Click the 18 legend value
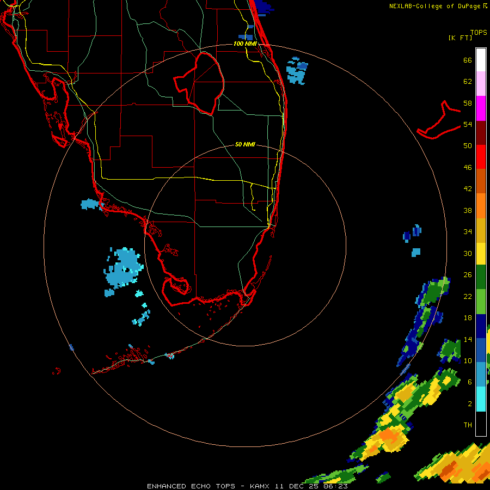Image resolution: width=490 pixels, height=490 pixels. (468, 318)
